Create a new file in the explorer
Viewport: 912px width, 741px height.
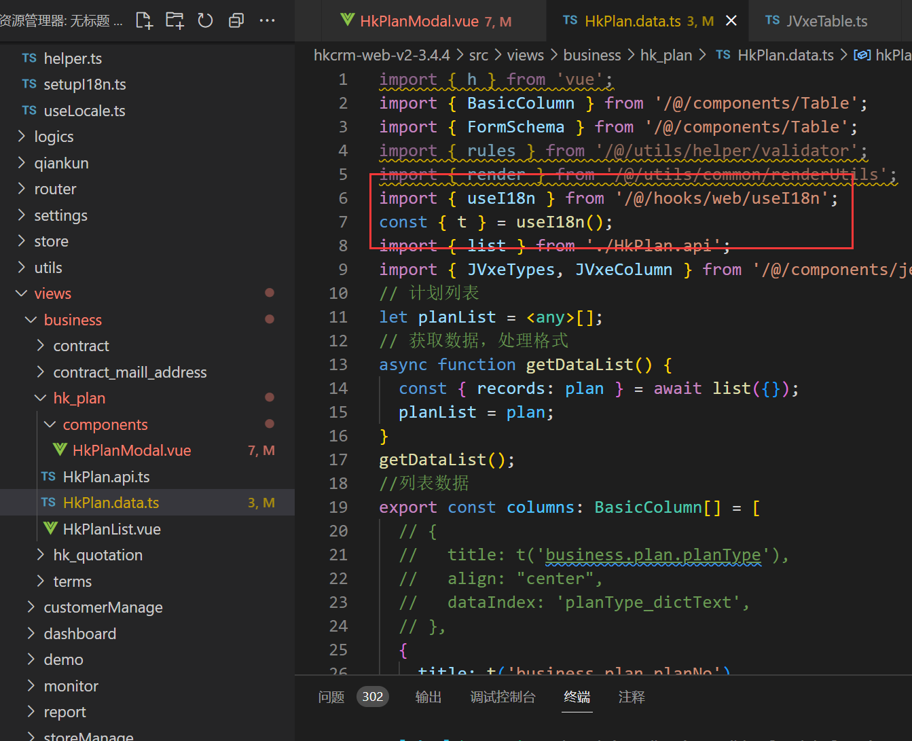[x=144, y=20]
